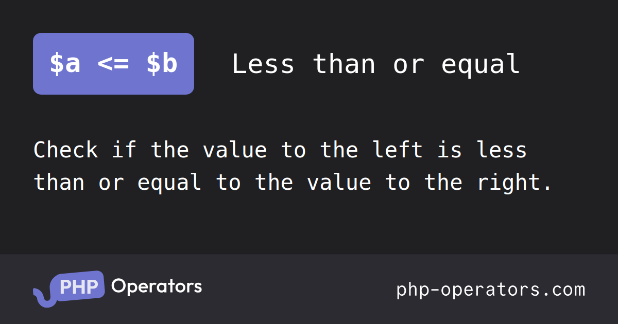Screen dimensions: 618x324
Task: Click the "$a" variable in the purple badge
Action: [65, 64]
